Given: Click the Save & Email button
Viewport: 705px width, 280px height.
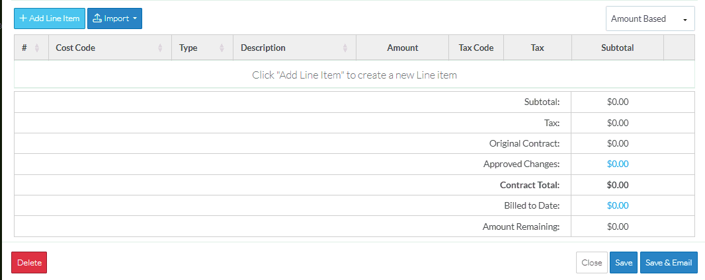Looking at the screenshot, I should click(669, 263).
